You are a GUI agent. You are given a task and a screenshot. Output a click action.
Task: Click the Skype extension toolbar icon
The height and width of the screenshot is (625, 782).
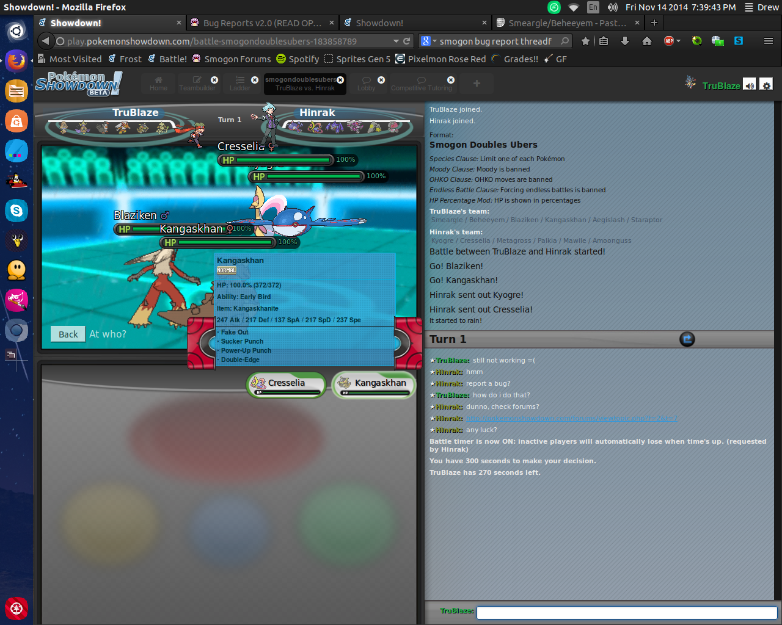[739, 41]
